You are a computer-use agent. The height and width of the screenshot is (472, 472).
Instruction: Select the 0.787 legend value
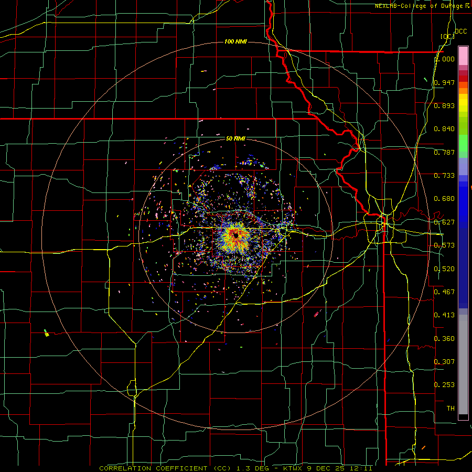(x=444, y=152)
